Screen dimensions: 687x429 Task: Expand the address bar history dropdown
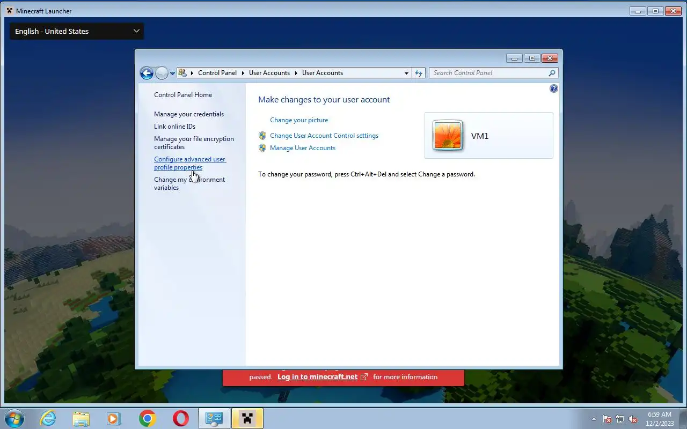coord(406,73)
